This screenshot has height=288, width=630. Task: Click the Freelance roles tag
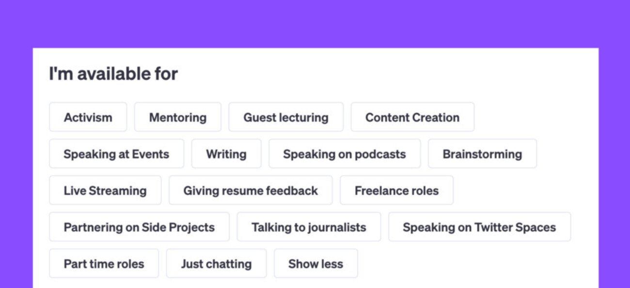click(x=396, y=190)
